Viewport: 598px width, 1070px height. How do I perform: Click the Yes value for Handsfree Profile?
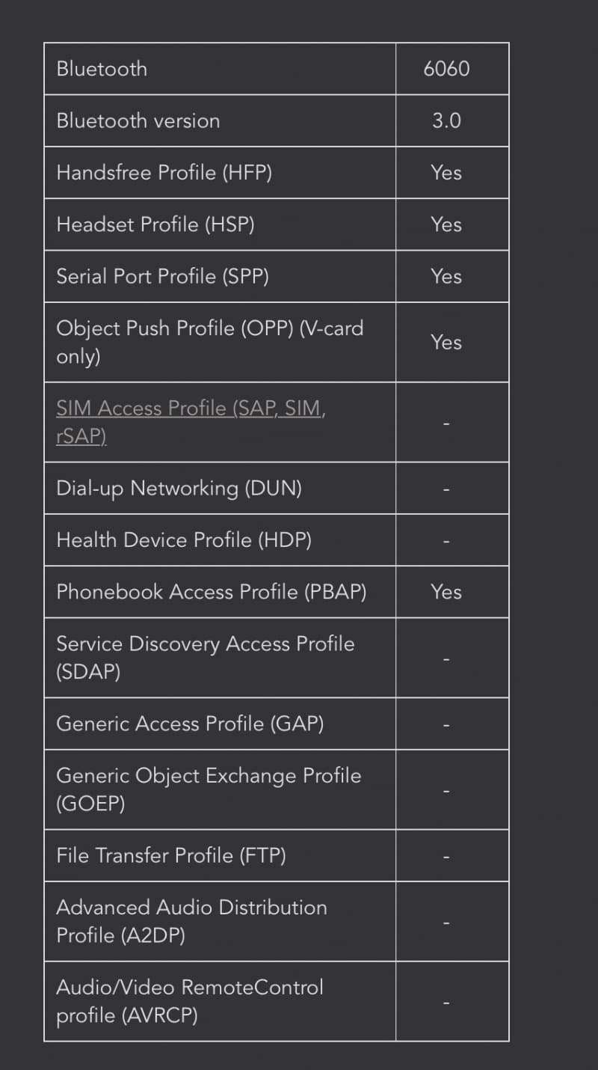(446, 173)
